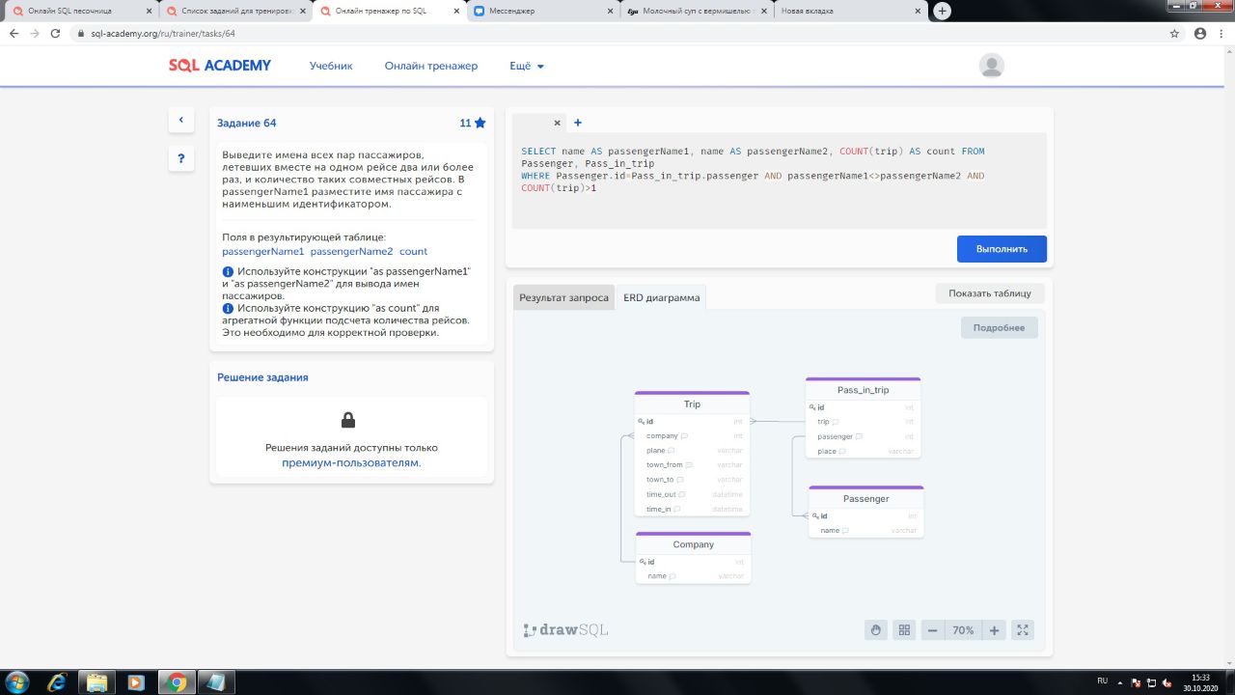
Task: Click the Выполнить button
Action: pos(1002,248)
